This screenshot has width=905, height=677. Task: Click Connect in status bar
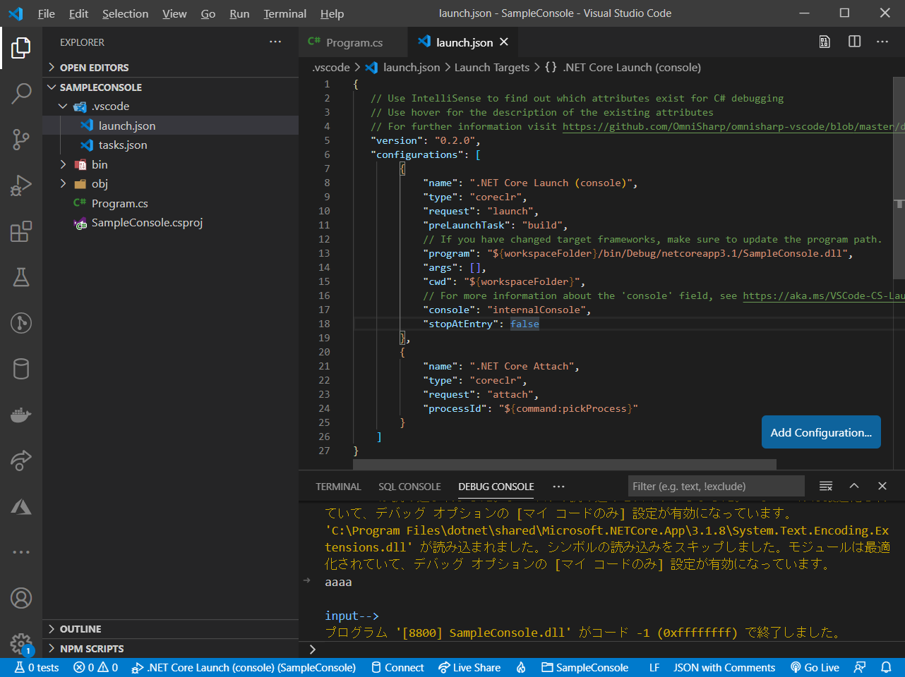point(397,667)
